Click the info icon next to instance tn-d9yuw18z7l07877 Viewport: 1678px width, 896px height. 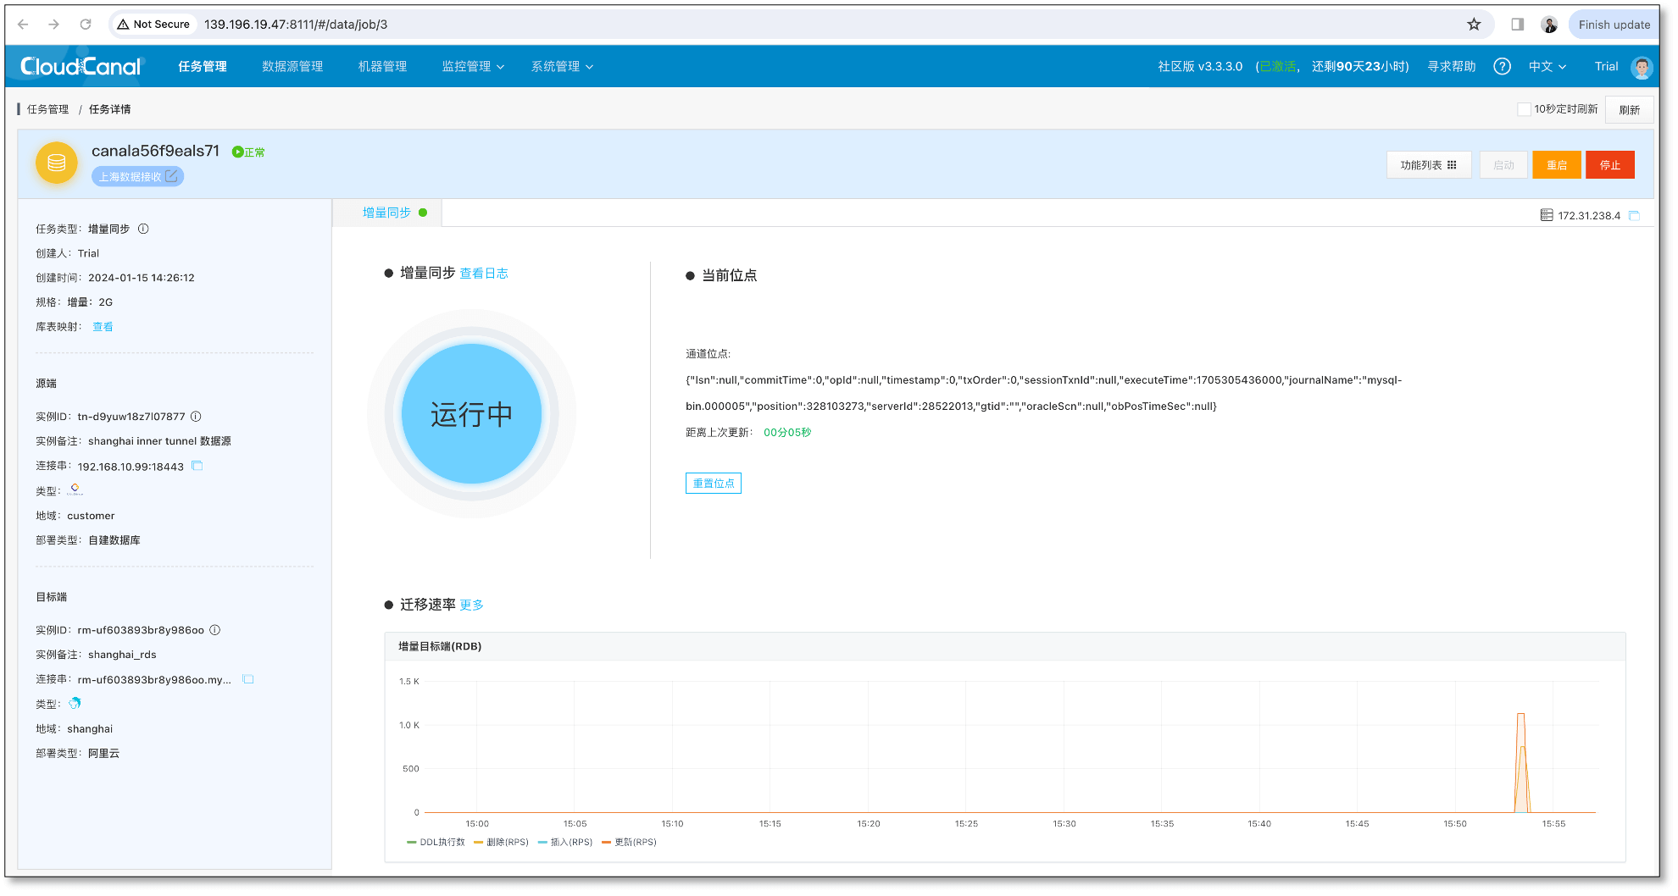(x=195, y=416)
